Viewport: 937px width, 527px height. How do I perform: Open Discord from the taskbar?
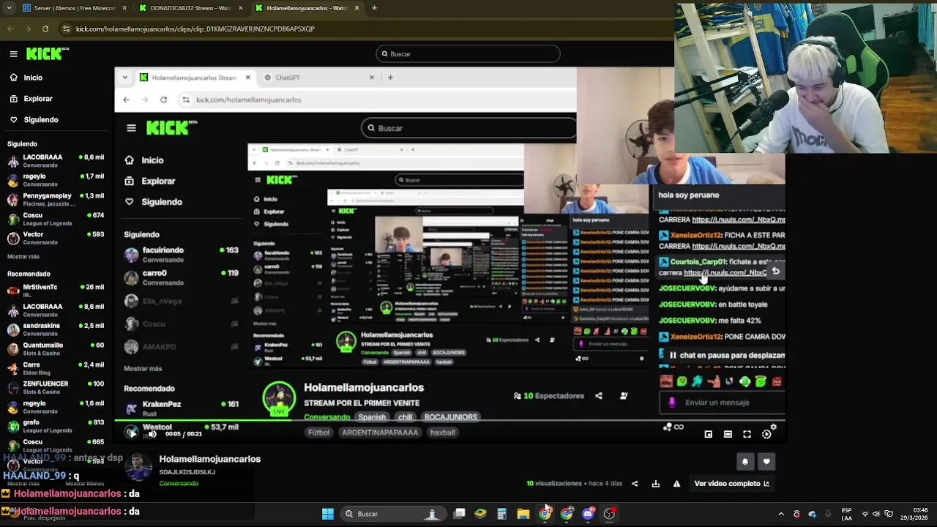pyautogui.click(x=588, y=514)
